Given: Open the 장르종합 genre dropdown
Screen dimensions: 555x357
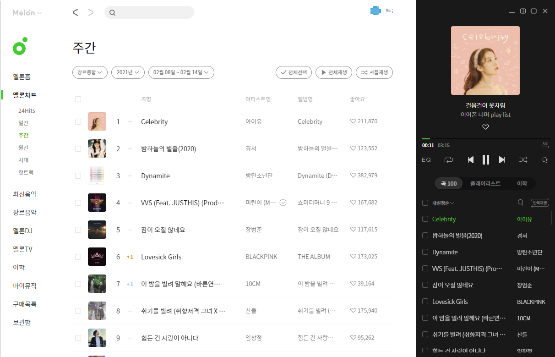Looking at the screenshot, I should [x=90, y=72].
